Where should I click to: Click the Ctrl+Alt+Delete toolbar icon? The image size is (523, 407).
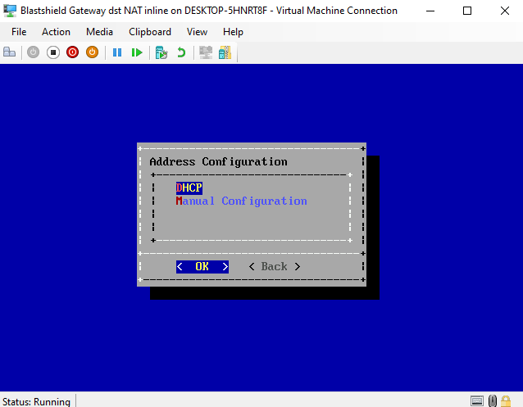point(10,52)
